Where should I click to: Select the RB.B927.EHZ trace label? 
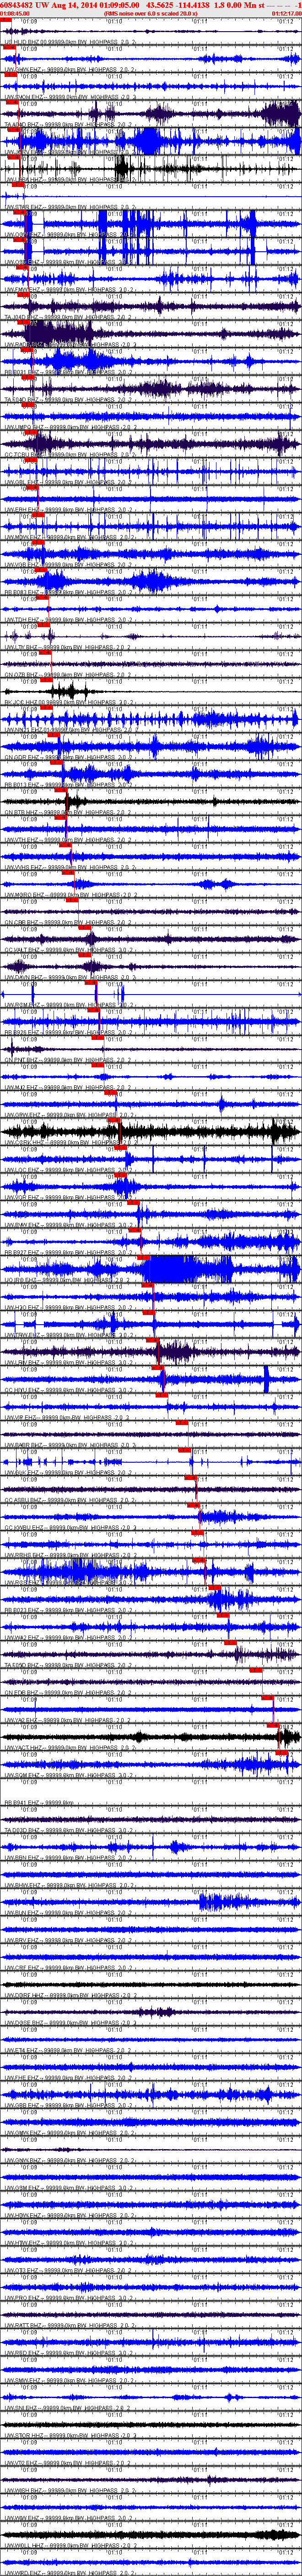[x=69, y=1254]
